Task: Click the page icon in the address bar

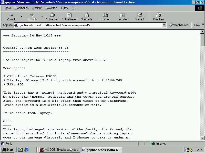Action: pos(16,25)
